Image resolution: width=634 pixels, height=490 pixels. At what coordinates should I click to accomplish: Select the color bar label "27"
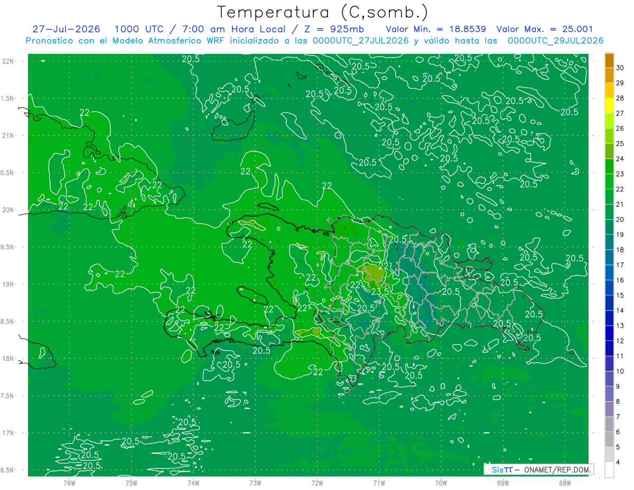tap(621, 113)
